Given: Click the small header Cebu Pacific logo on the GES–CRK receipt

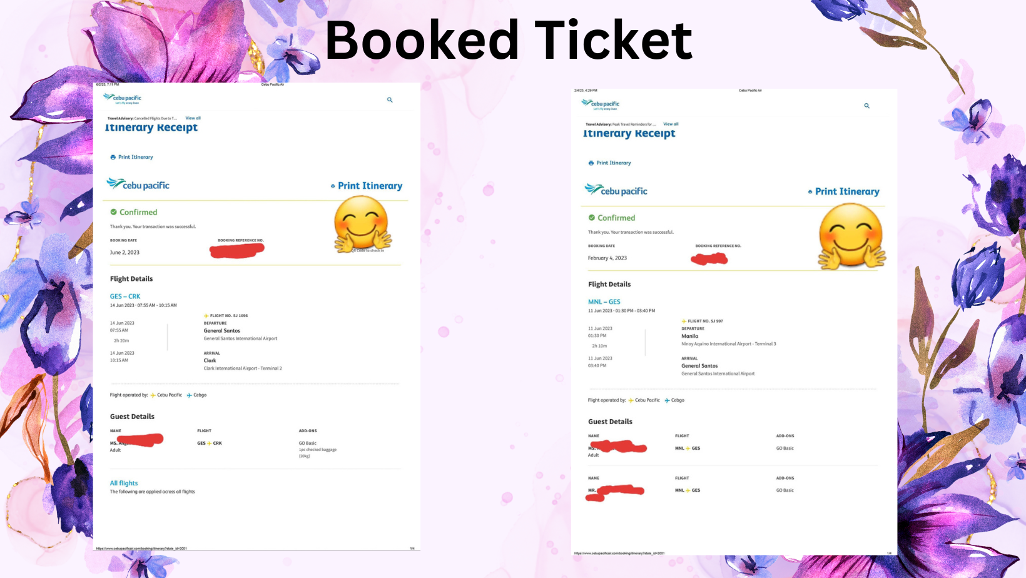Looking at the screenshot, I should (x=123, y=98).
